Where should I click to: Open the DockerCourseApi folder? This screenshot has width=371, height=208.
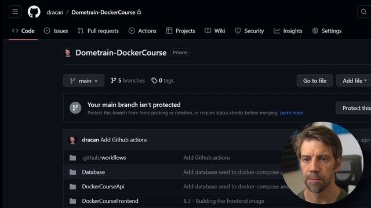pyautogui.click(x=103, y=187)
